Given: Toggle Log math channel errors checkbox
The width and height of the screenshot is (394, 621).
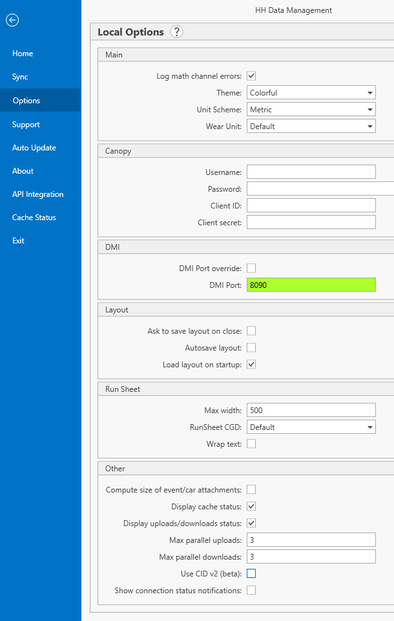Looking at the screenshot, I should pyautogui.click(x=251, y=76).
